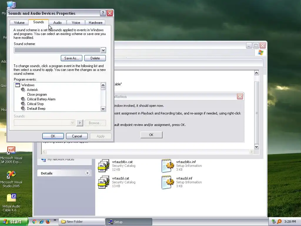Viewport: 301px width, 226px height.
Task: Close the installation message box
Action: pos(240,97)
